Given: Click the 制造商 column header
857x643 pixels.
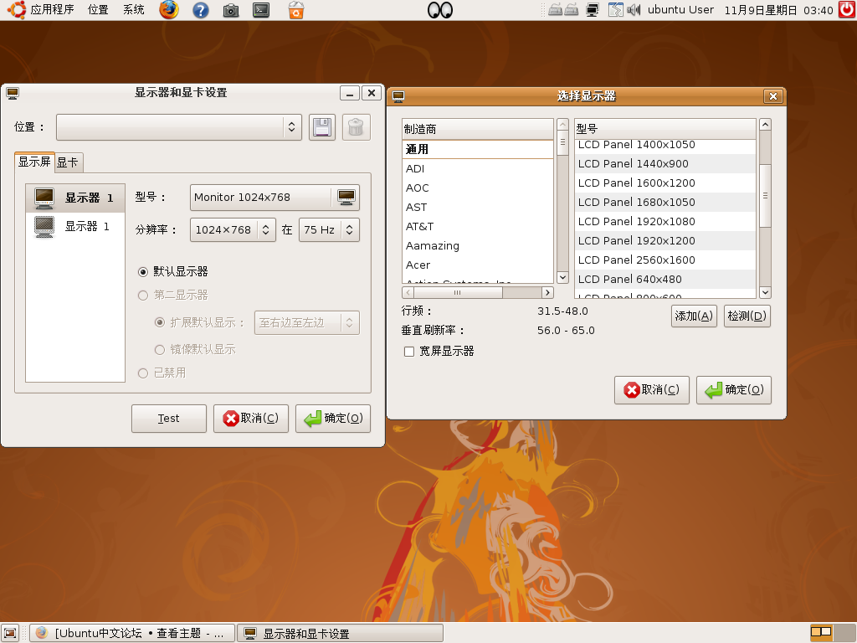Looking at the screenshot, I should click(478, 129).
